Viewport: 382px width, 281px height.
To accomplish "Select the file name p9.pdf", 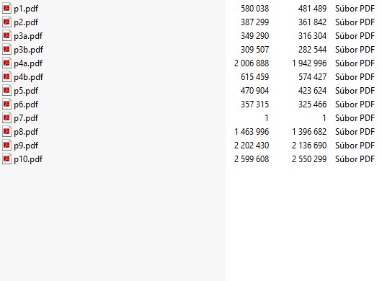I will pyautogui.click(x=26, y=146).
